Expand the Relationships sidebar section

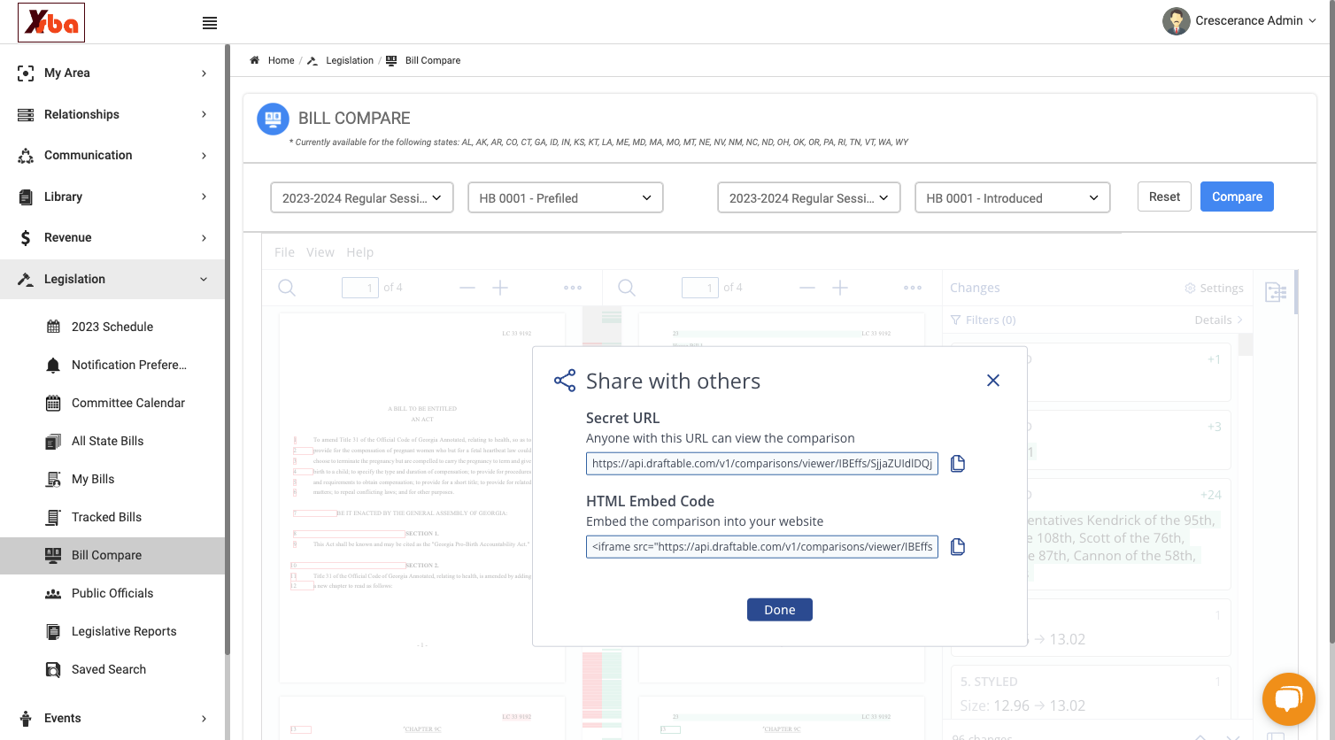tap(112, 114)
